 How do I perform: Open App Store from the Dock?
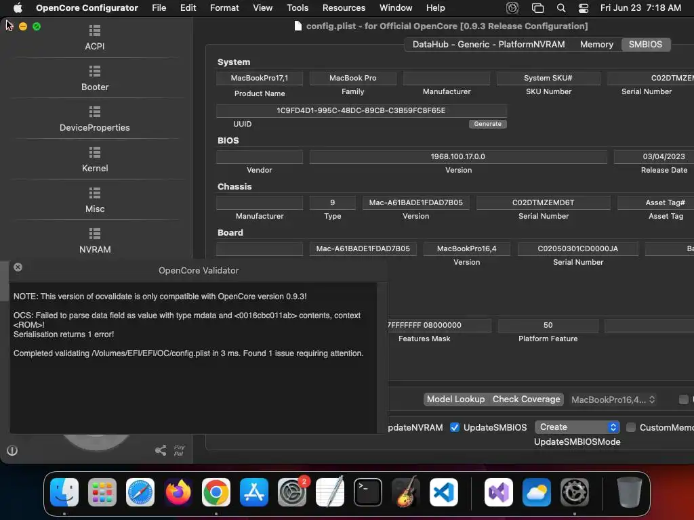pos(254,492)
